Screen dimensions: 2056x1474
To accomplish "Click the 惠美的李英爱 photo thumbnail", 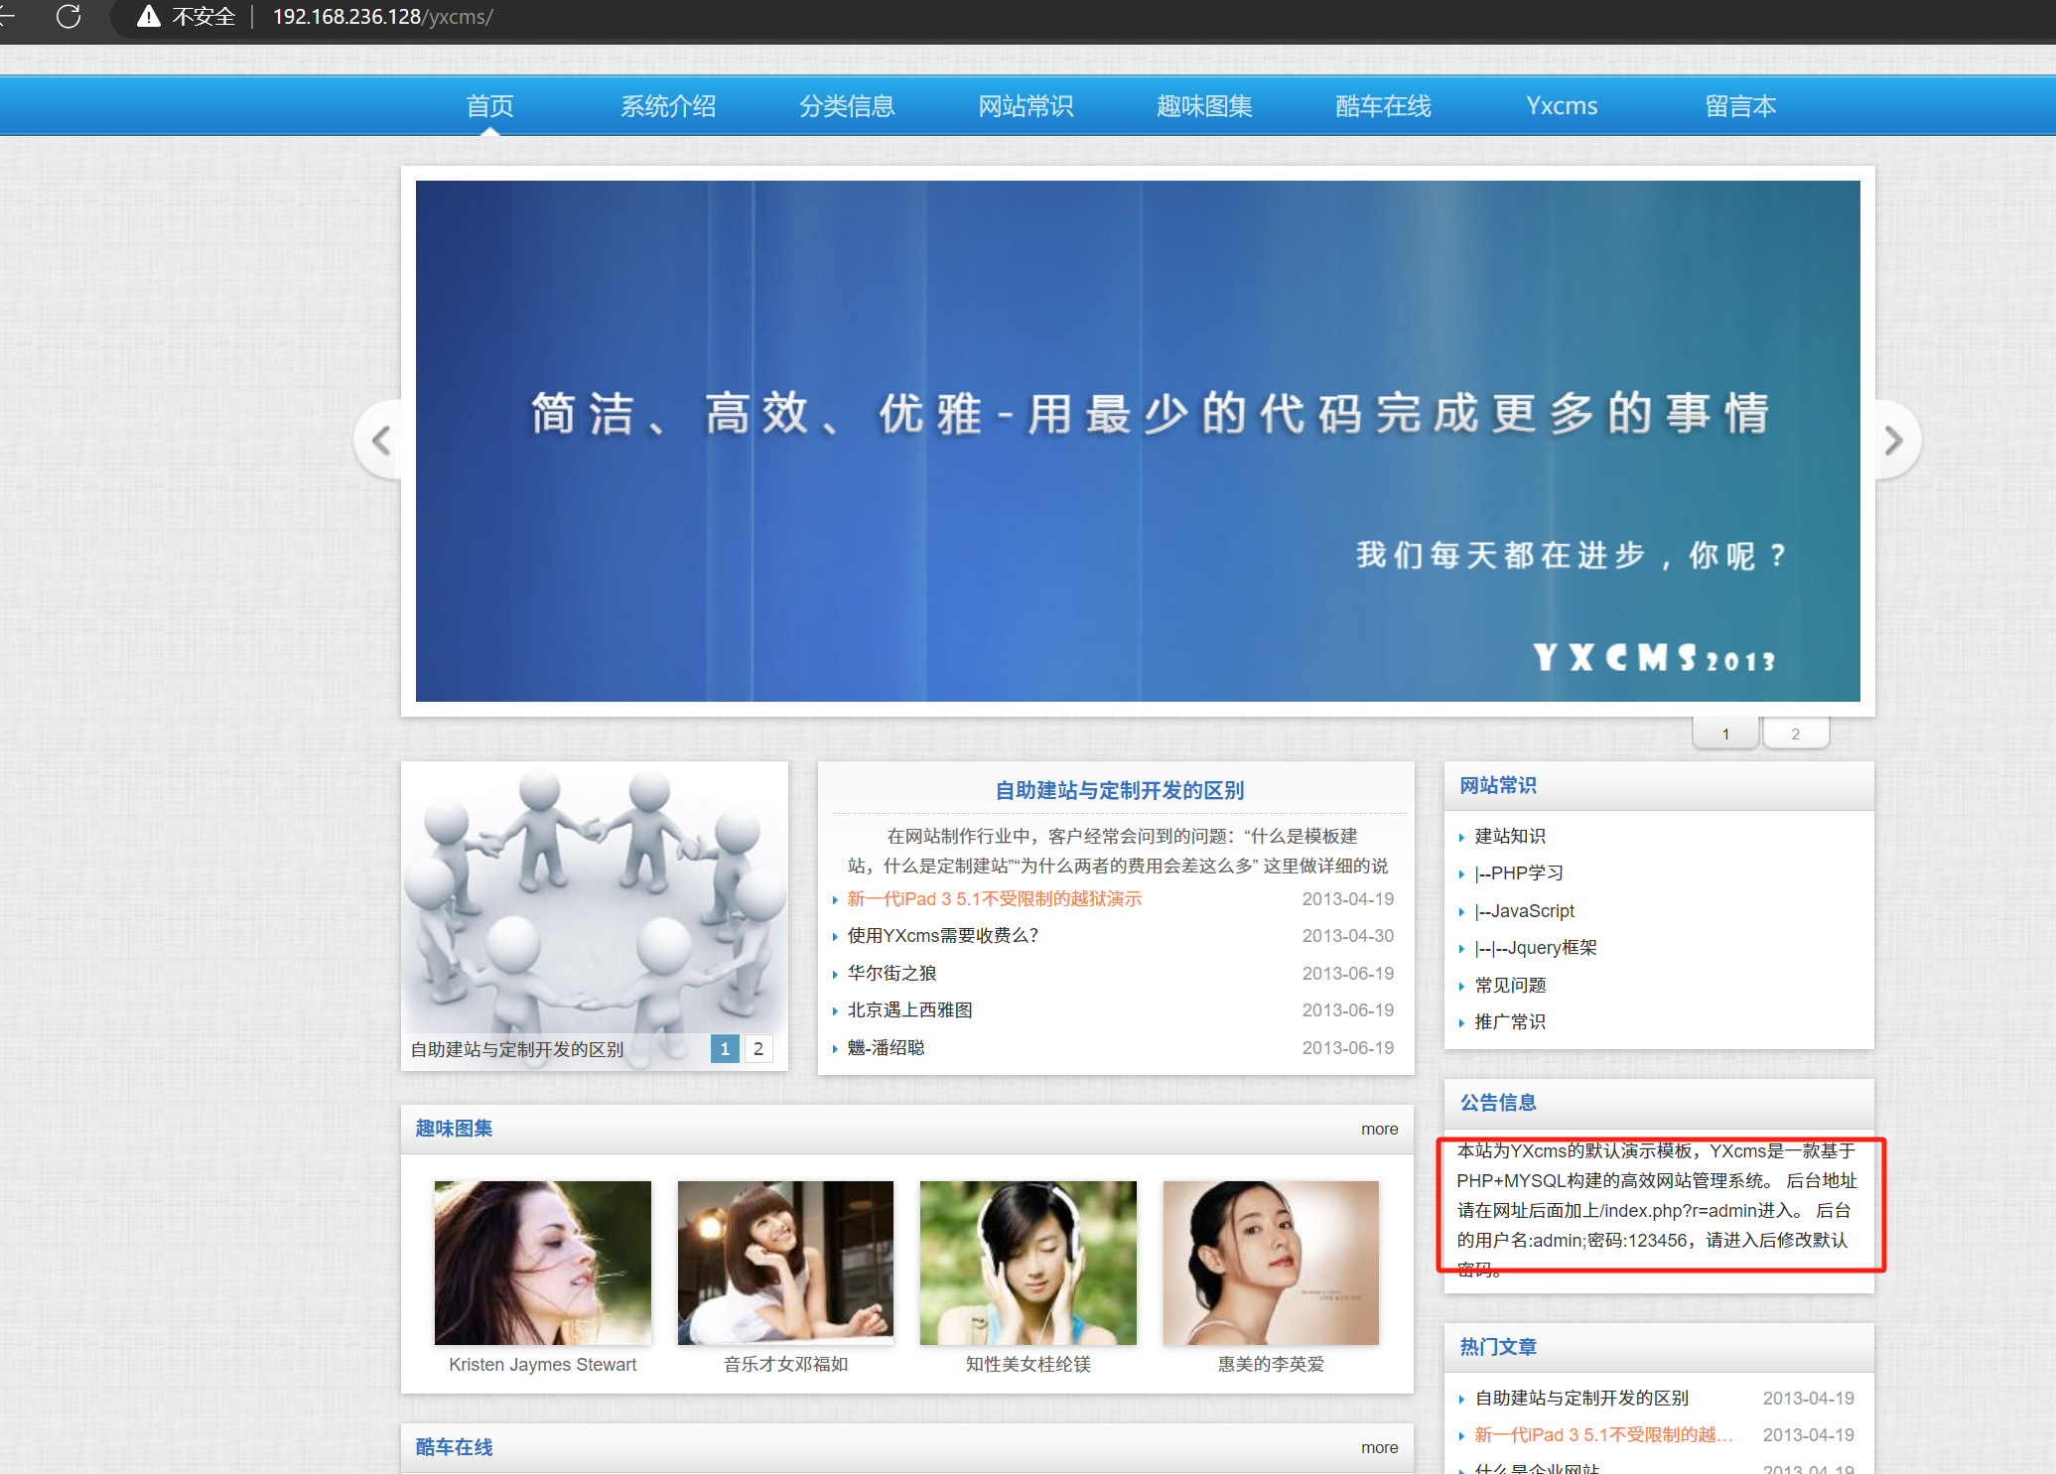I will coord(1271,1263).
